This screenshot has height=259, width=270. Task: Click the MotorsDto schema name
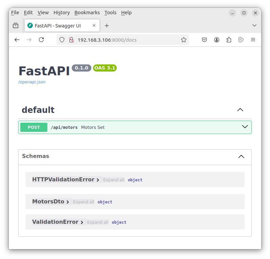coord(48,202)
